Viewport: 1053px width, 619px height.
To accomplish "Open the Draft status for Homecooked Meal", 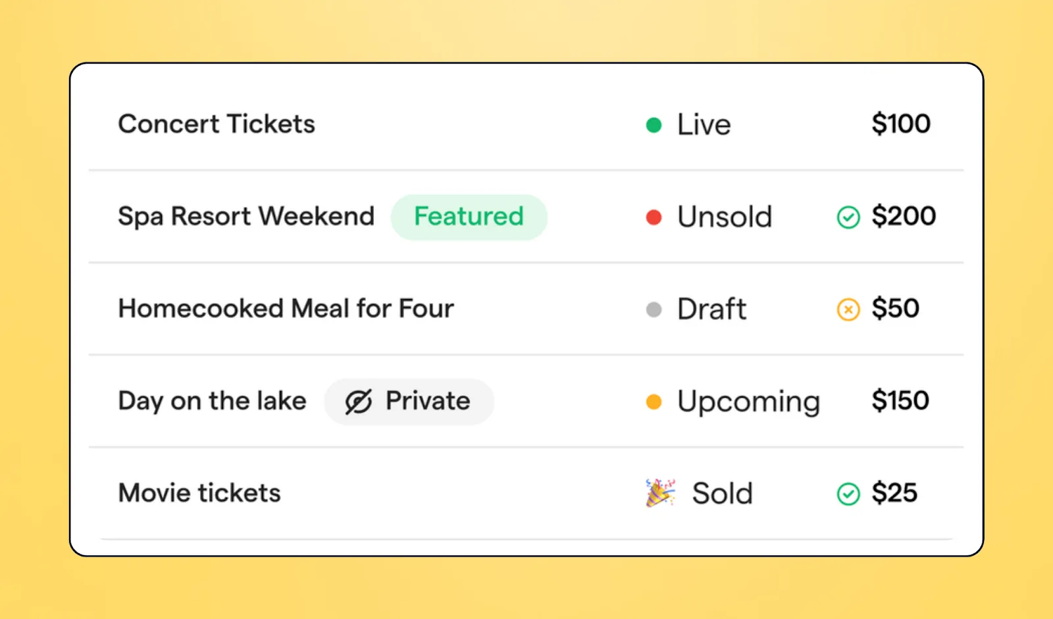I will coord(712,309).
